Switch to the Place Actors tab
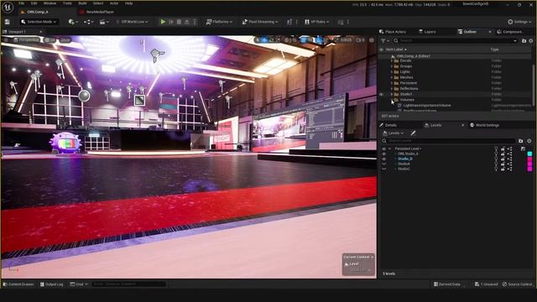The height and width of the screenshot is (302, 537). [393, 32]
